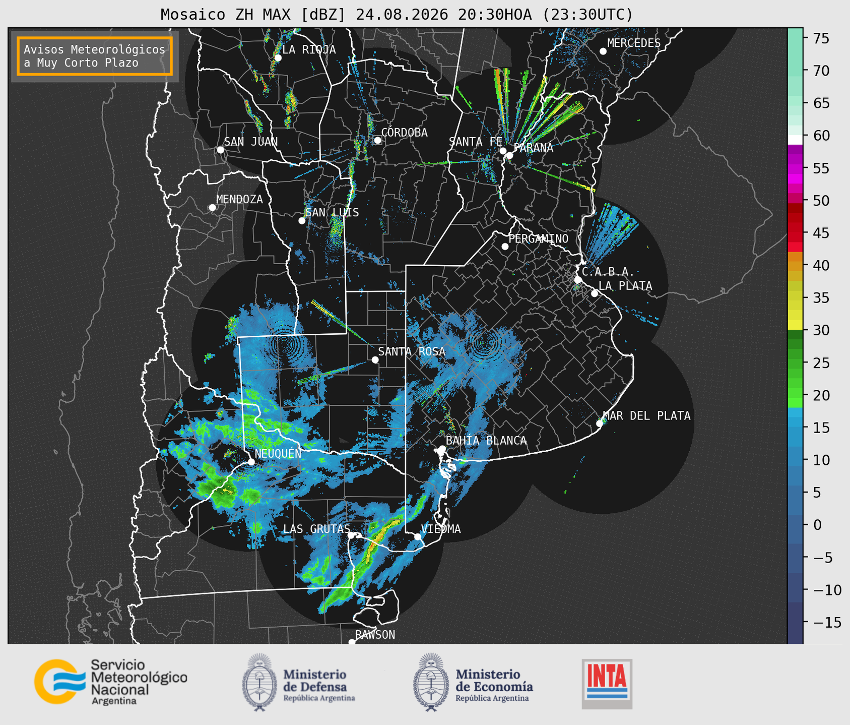Click the La Rioja city marker dot
The width and height of the screenshot is (850, 725).
pos(278,58)
